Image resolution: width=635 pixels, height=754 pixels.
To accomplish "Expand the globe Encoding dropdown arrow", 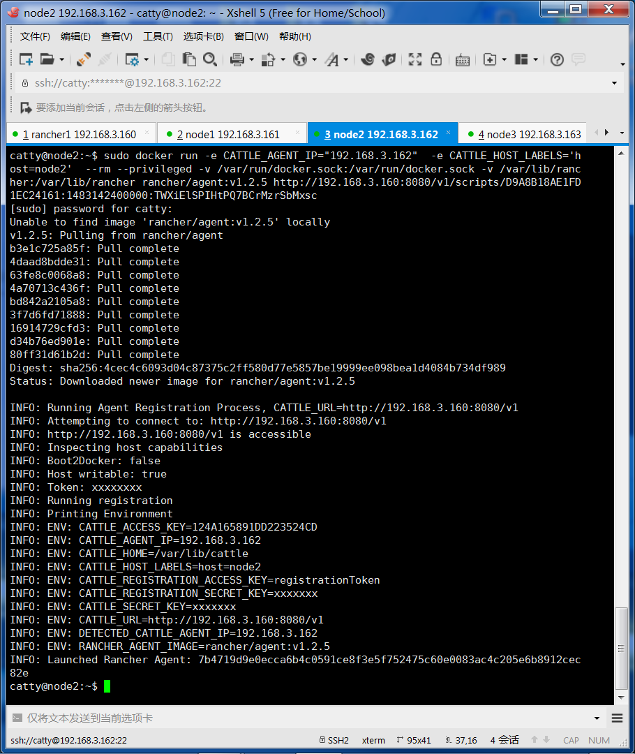I will [315, 59].
